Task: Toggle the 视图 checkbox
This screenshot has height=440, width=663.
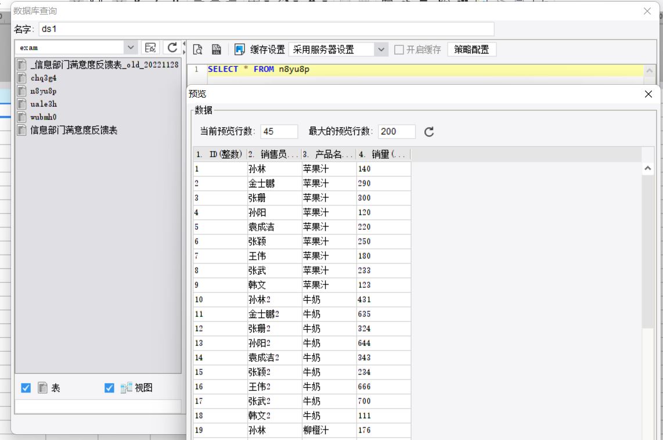Action: tap(109, 388)
